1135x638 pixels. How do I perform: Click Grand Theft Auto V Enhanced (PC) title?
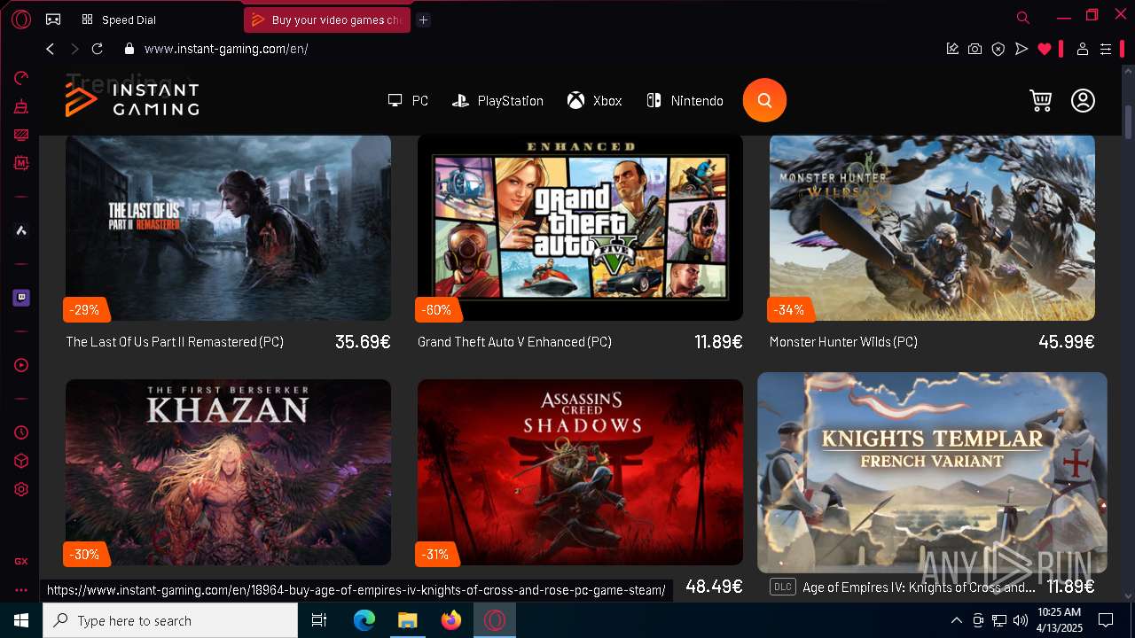coord(514,342)
